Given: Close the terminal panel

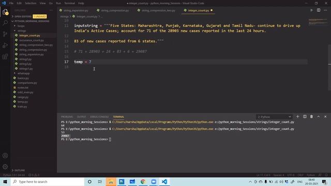Looking at the screenshot, I should (325, 117).
